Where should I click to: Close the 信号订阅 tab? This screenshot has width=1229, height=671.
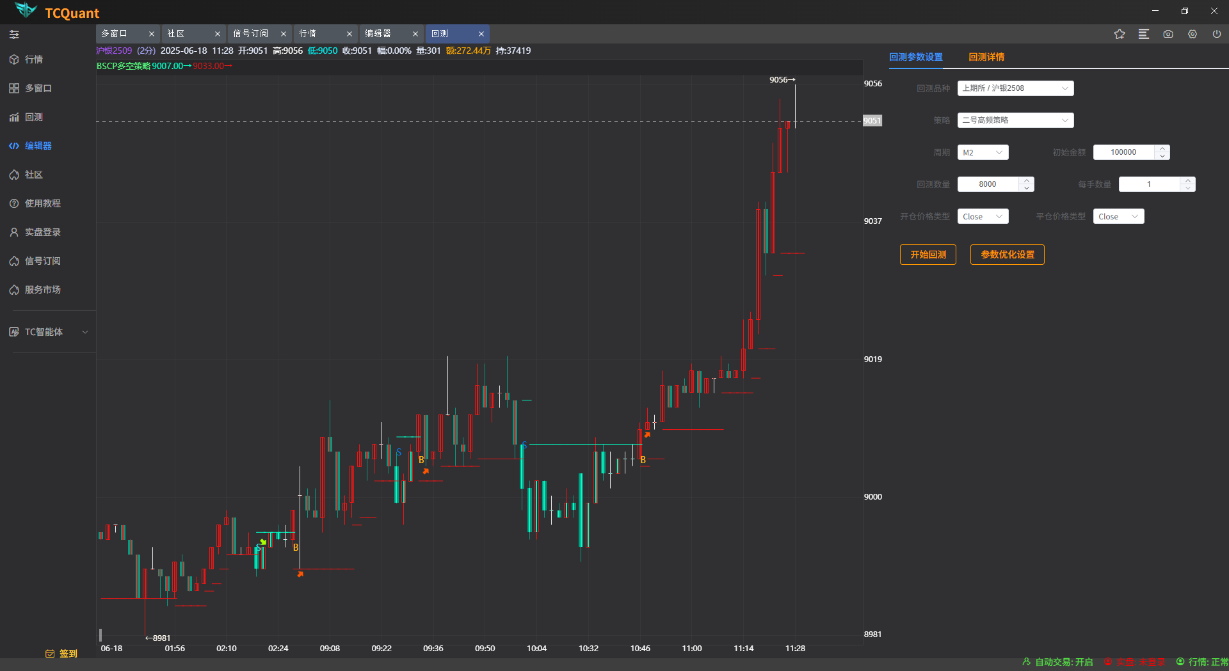284,34
